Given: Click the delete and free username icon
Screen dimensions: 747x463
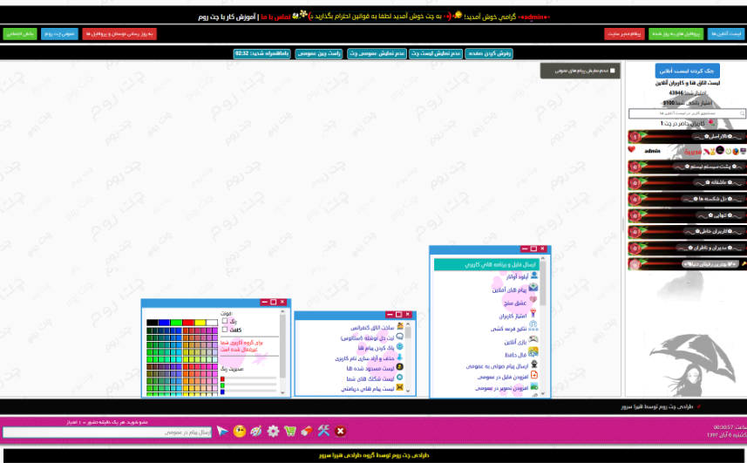Looking at the screenshot, I should pos(400,357).
